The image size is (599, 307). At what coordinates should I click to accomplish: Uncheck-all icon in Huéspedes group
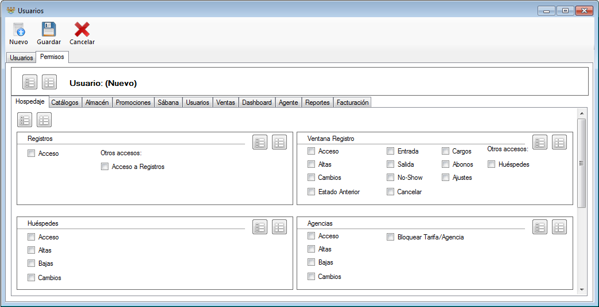pos(279,227)
